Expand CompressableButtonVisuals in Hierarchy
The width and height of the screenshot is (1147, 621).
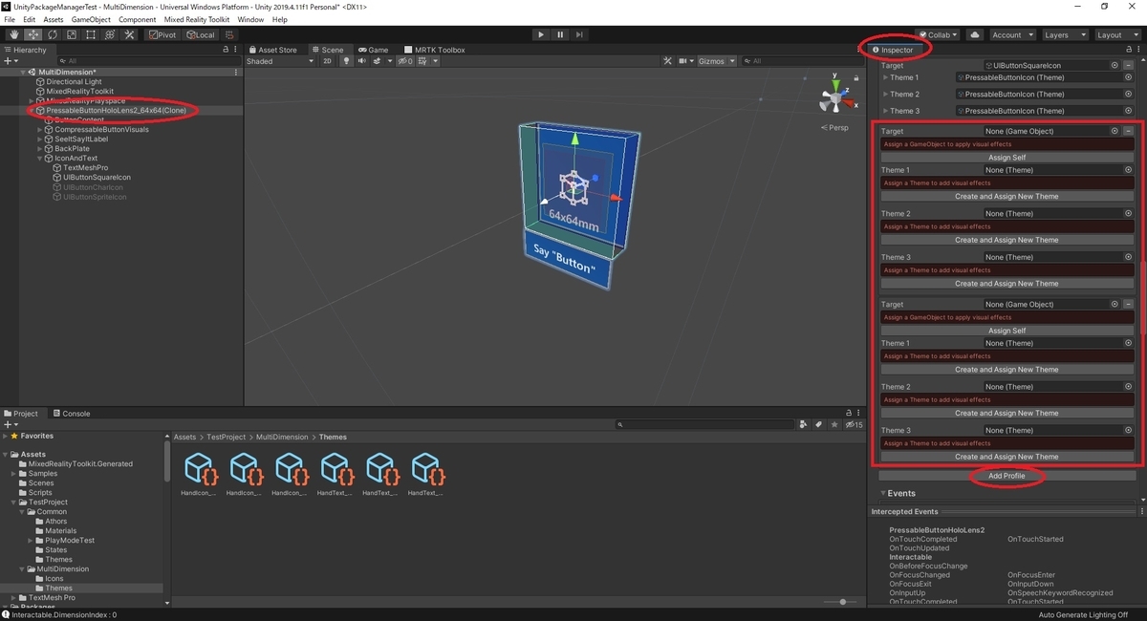click(x=40, y=130)
